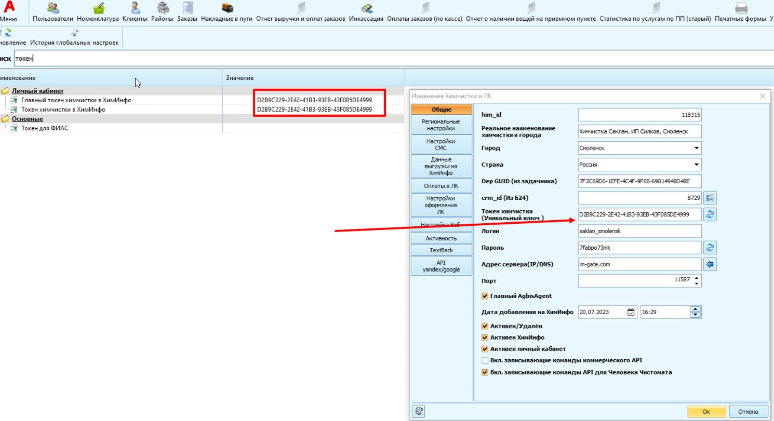This screenshot has height=421, width=774.
Task: Open the Инкассация toolbar icon
Action: point(366,8)
